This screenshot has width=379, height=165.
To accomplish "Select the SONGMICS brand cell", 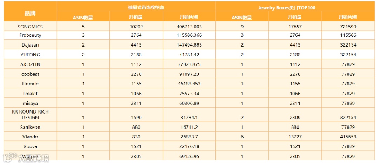I will click(x=30, y=27).
